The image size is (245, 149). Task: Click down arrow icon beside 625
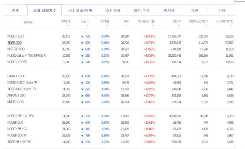point(82,43)
